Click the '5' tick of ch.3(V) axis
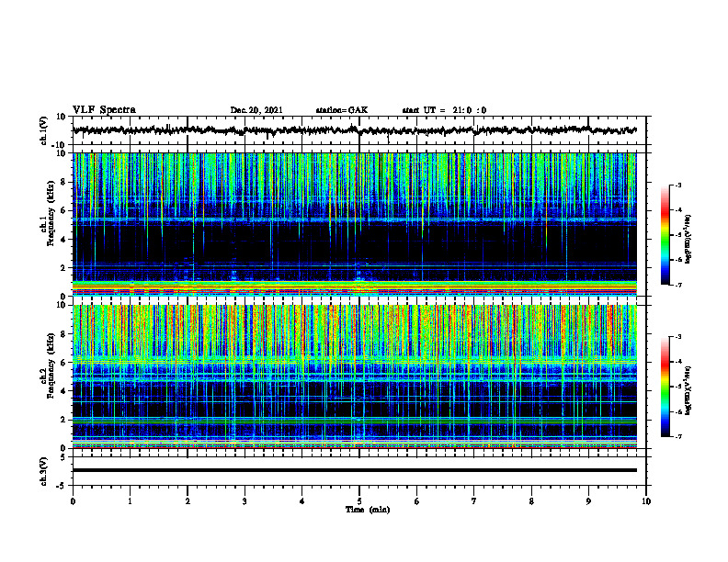 coord(64,457)
